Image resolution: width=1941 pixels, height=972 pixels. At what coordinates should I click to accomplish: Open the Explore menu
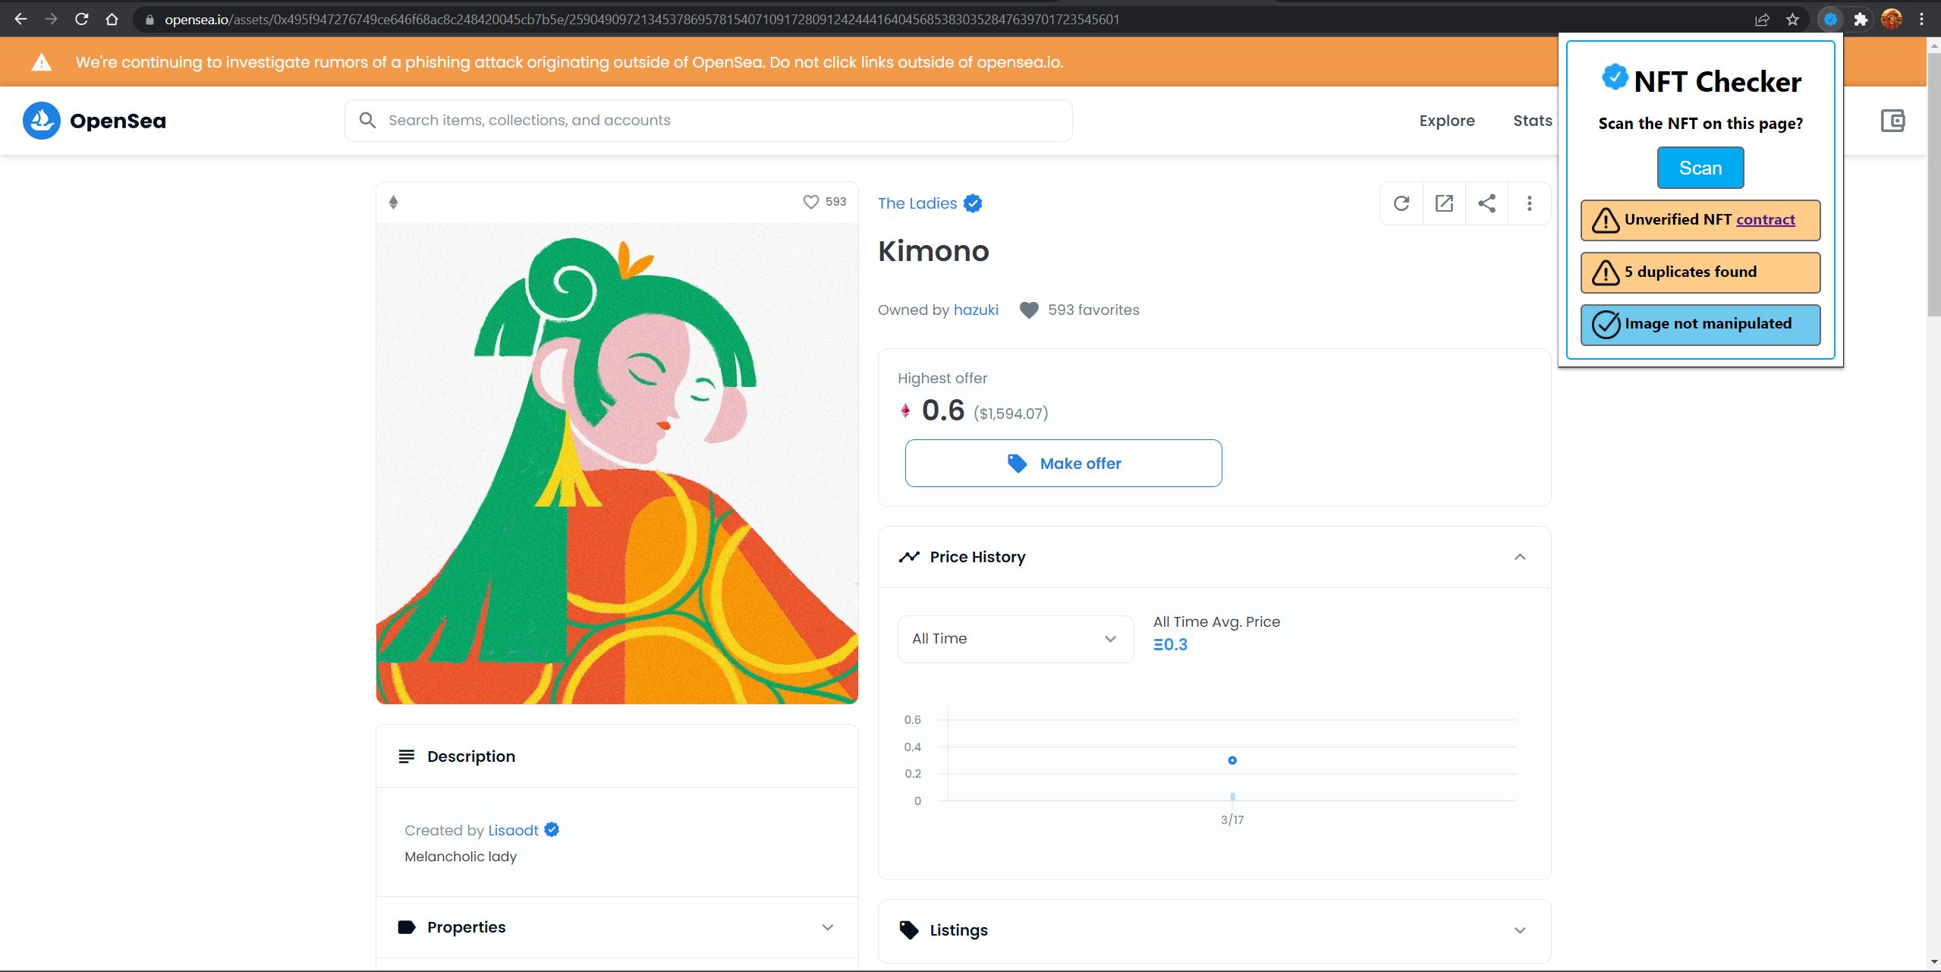pos(1446,121)
